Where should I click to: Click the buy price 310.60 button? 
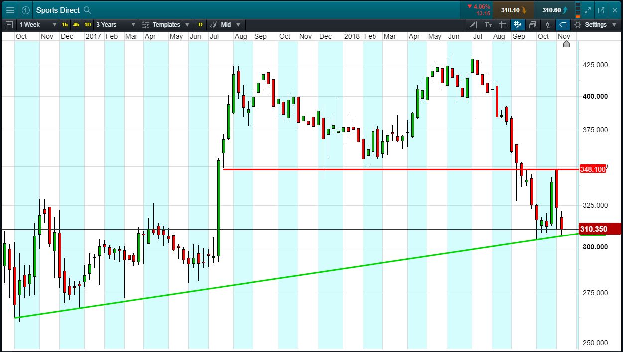coord(553,10)
